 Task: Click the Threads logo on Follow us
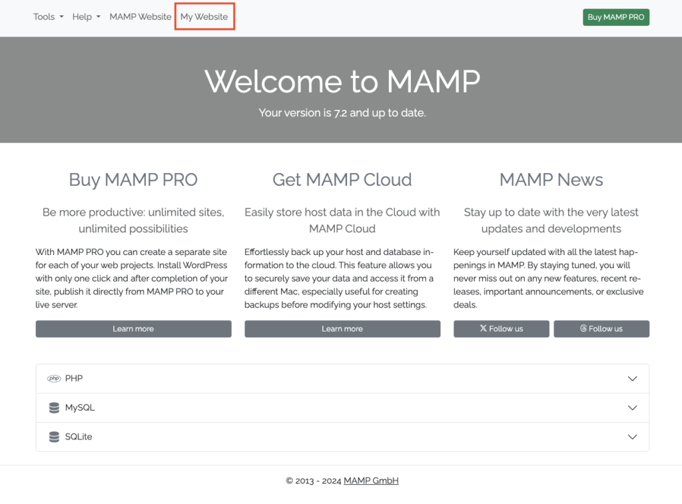[x=583, y=329]
